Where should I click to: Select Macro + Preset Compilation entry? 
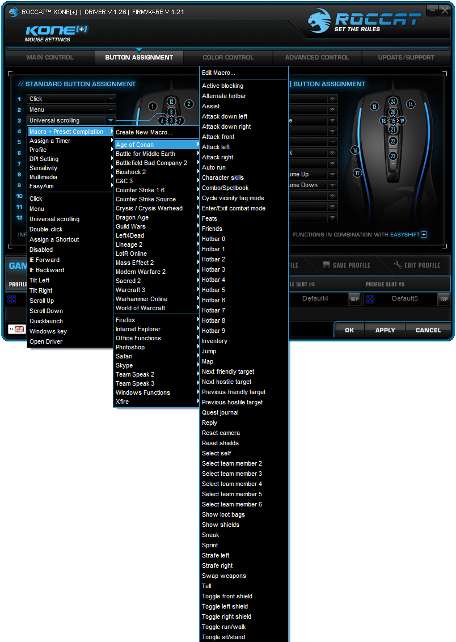(x=70, y=132)
